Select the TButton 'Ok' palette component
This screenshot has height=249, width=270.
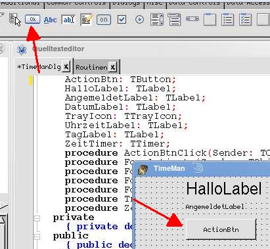pos(32,20)
